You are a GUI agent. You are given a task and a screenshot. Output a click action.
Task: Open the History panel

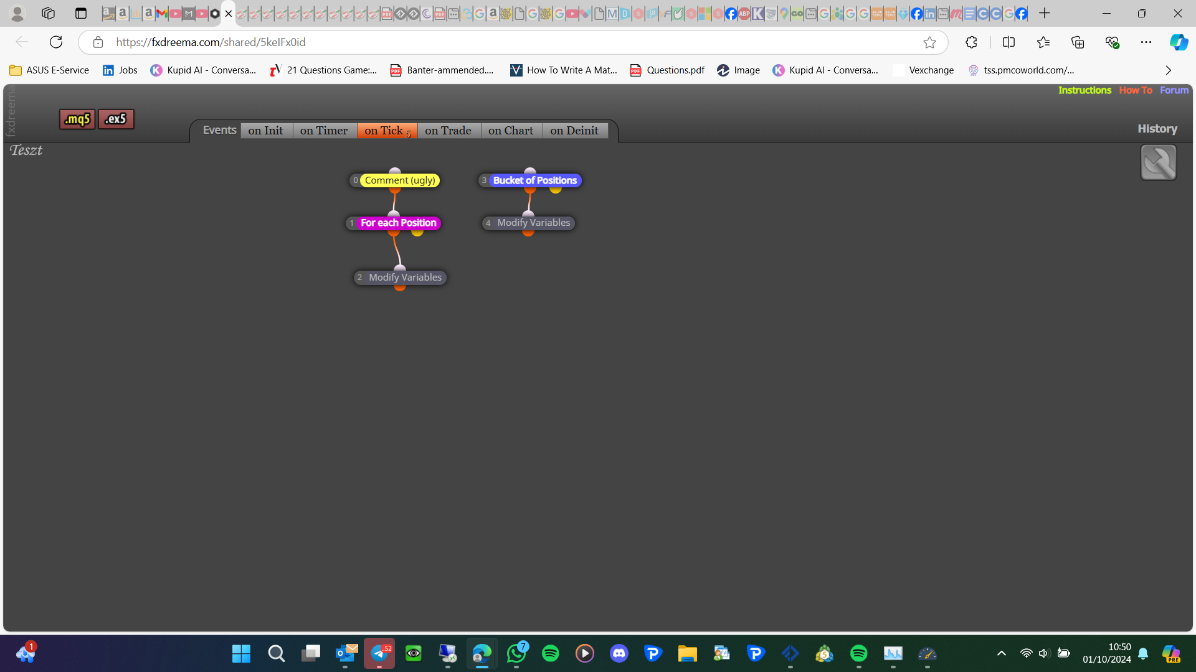click(1157, 129)
